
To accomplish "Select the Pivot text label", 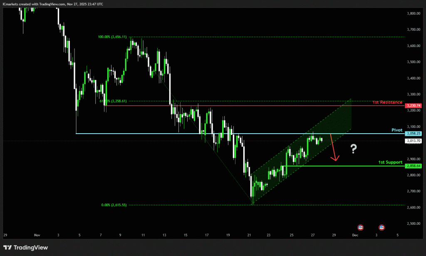I will click(x=397, y=130).
